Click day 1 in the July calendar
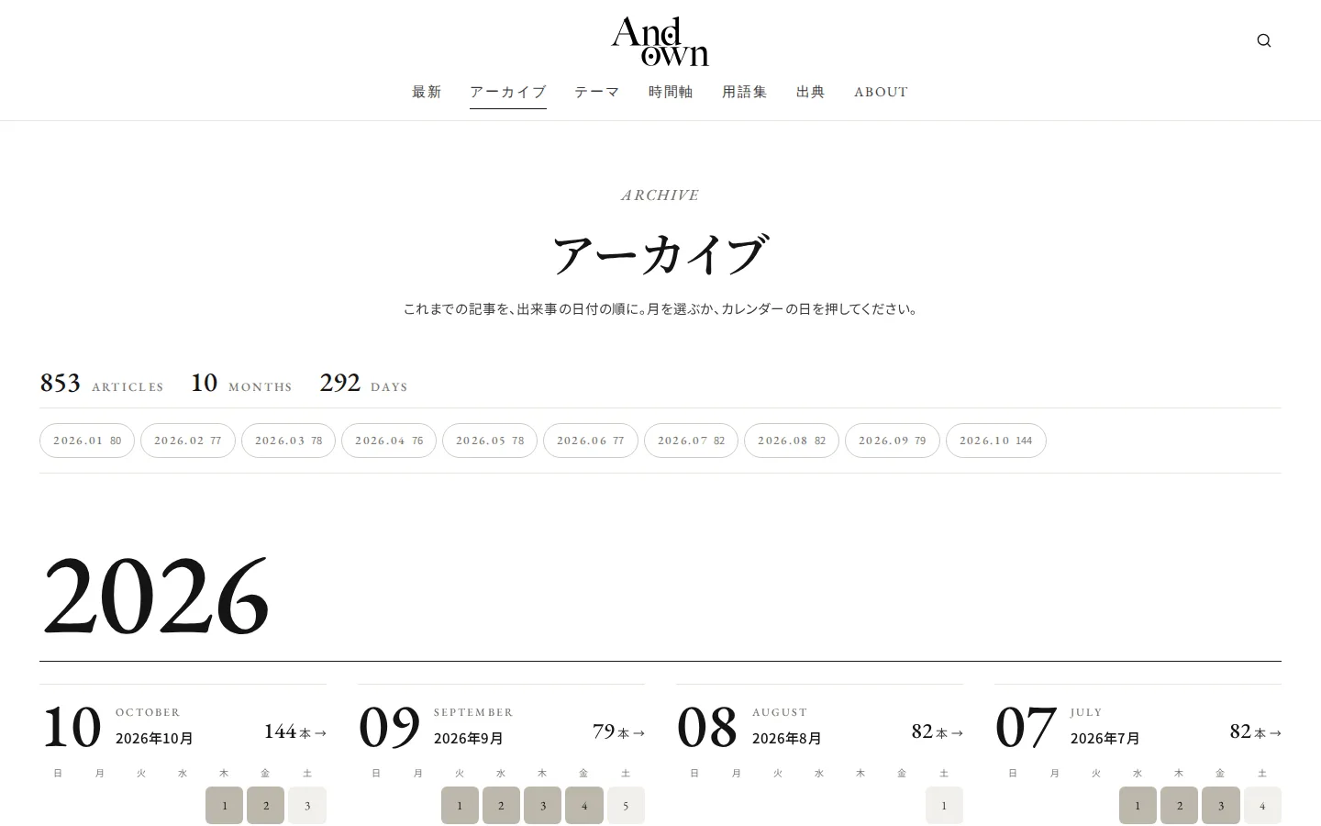Image resolution: width=1321 pixels, height=826 pixels. coord(1138,806)
